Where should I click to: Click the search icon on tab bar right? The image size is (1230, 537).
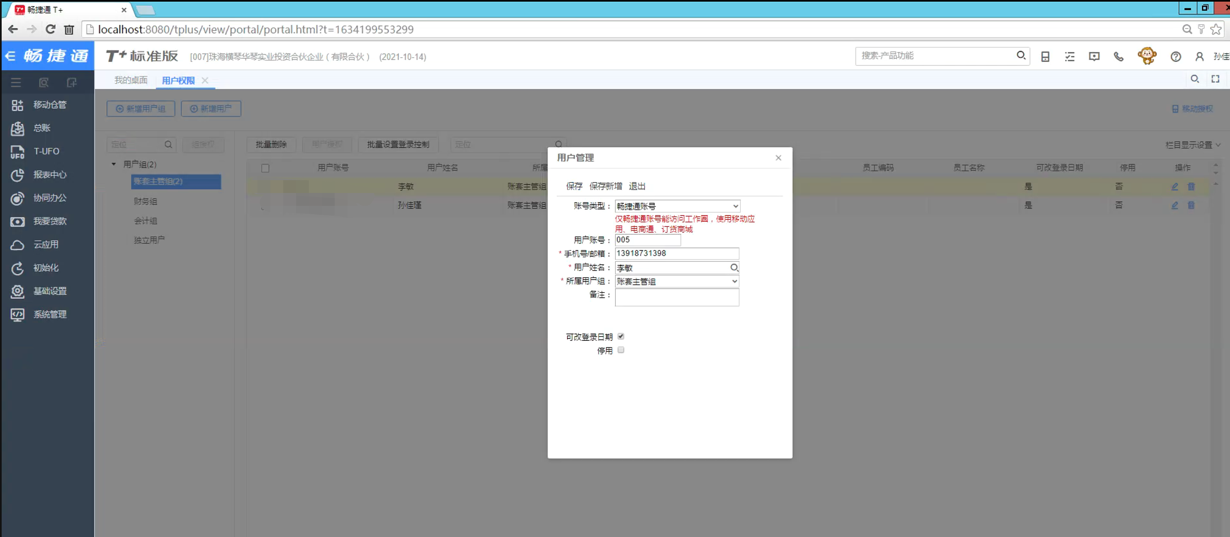coord(1194,79)
